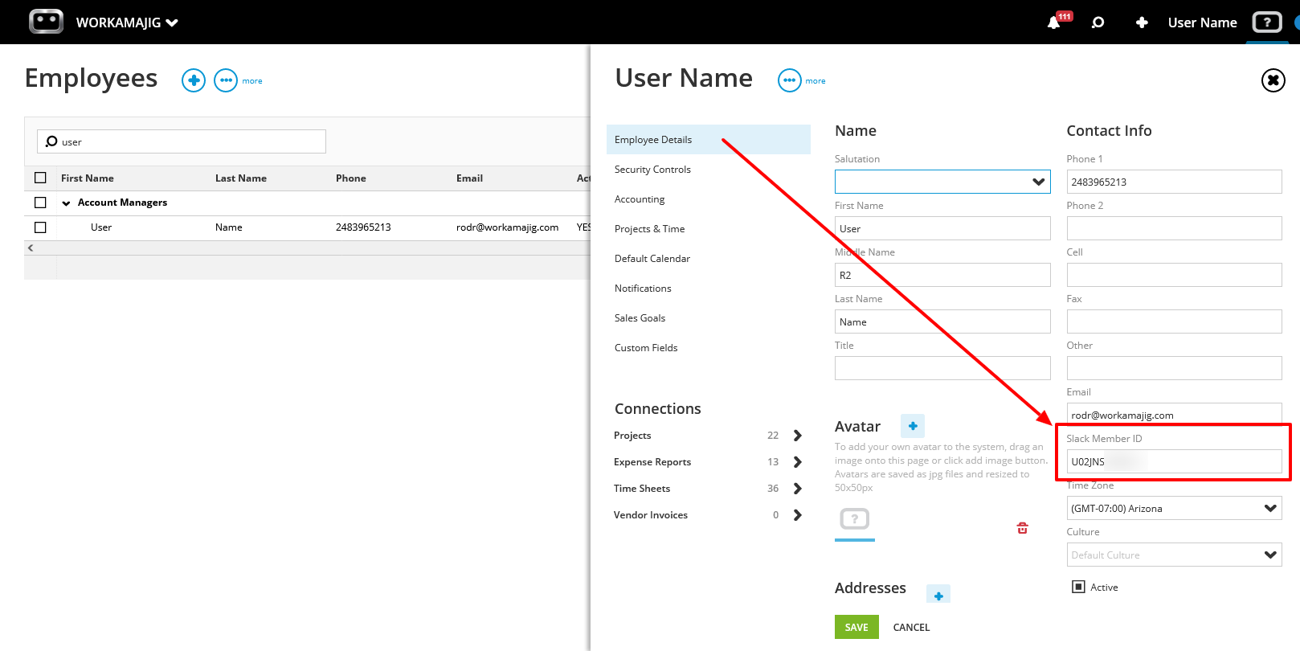1300x651 pixels.
Task: Click the plus icon in top bar
Action: [1142, 23]
